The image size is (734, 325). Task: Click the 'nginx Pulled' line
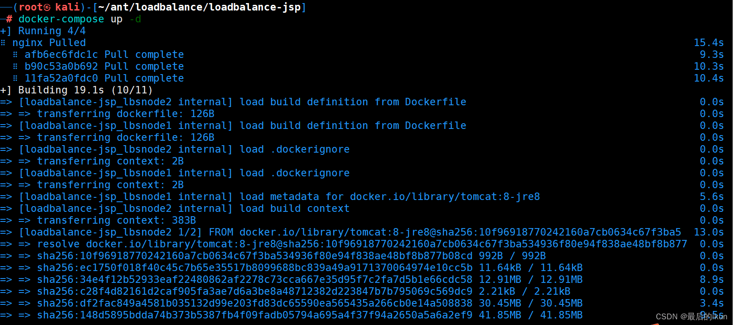[x=49, y=43]
